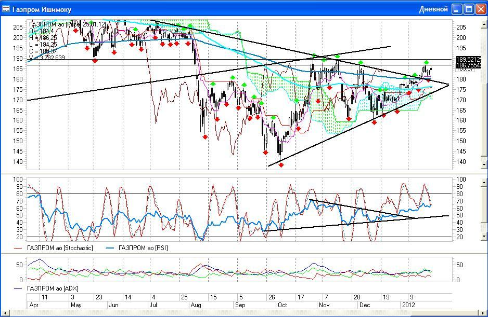488x317 pixels.
Task: Click the 186.7554 price level label
Action: (468, 65)
